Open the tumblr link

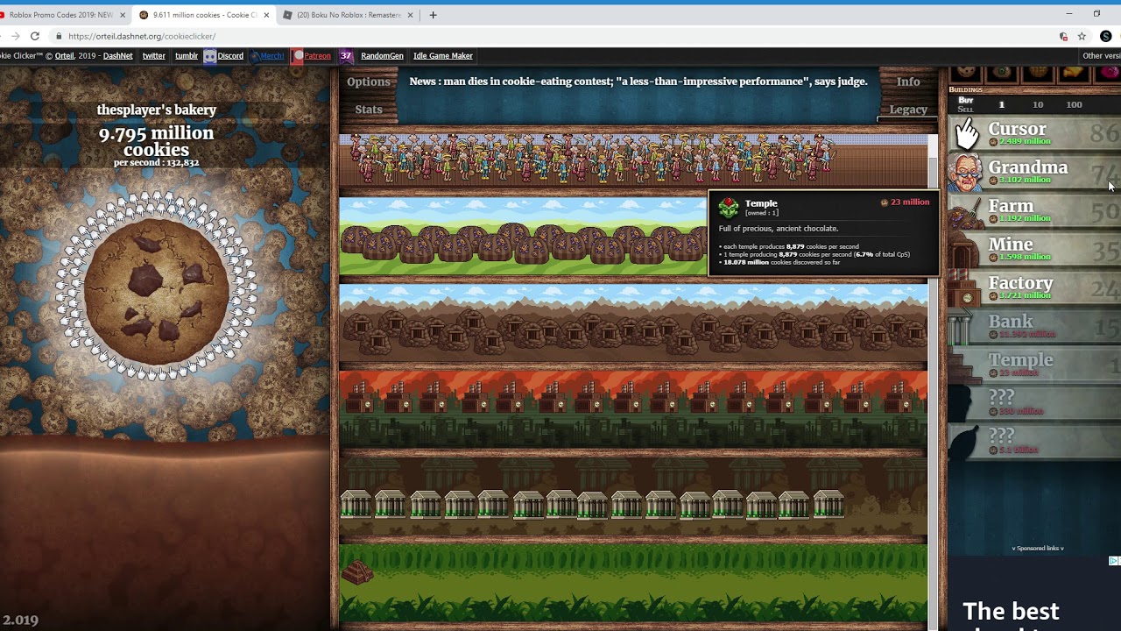tap(187, 55)
